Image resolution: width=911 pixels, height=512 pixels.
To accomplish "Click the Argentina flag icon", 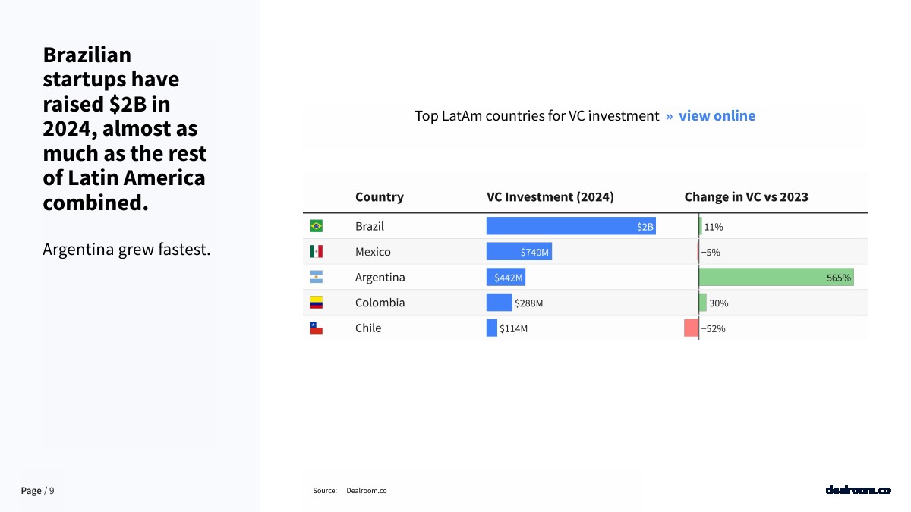I will point(317,277).
